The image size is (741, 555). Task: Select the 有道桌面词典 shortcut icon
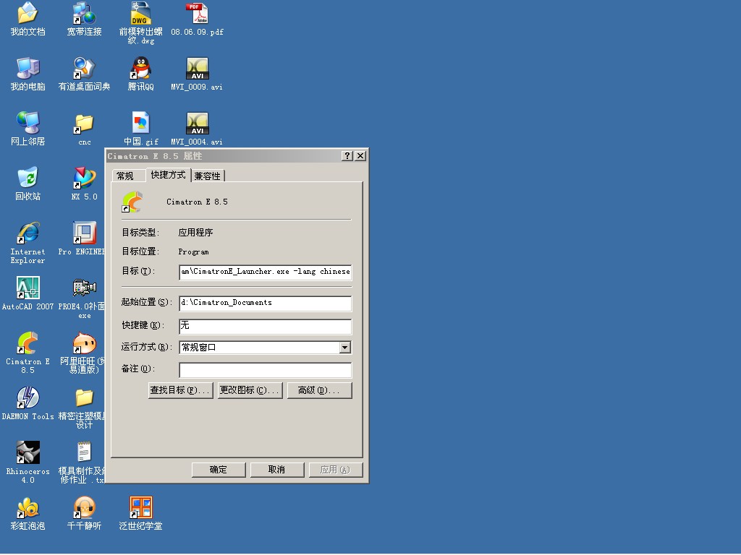point(84,68)
